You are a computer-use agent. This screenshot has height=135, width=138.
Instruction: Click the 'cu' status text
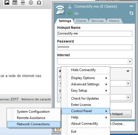click(76, 13)
